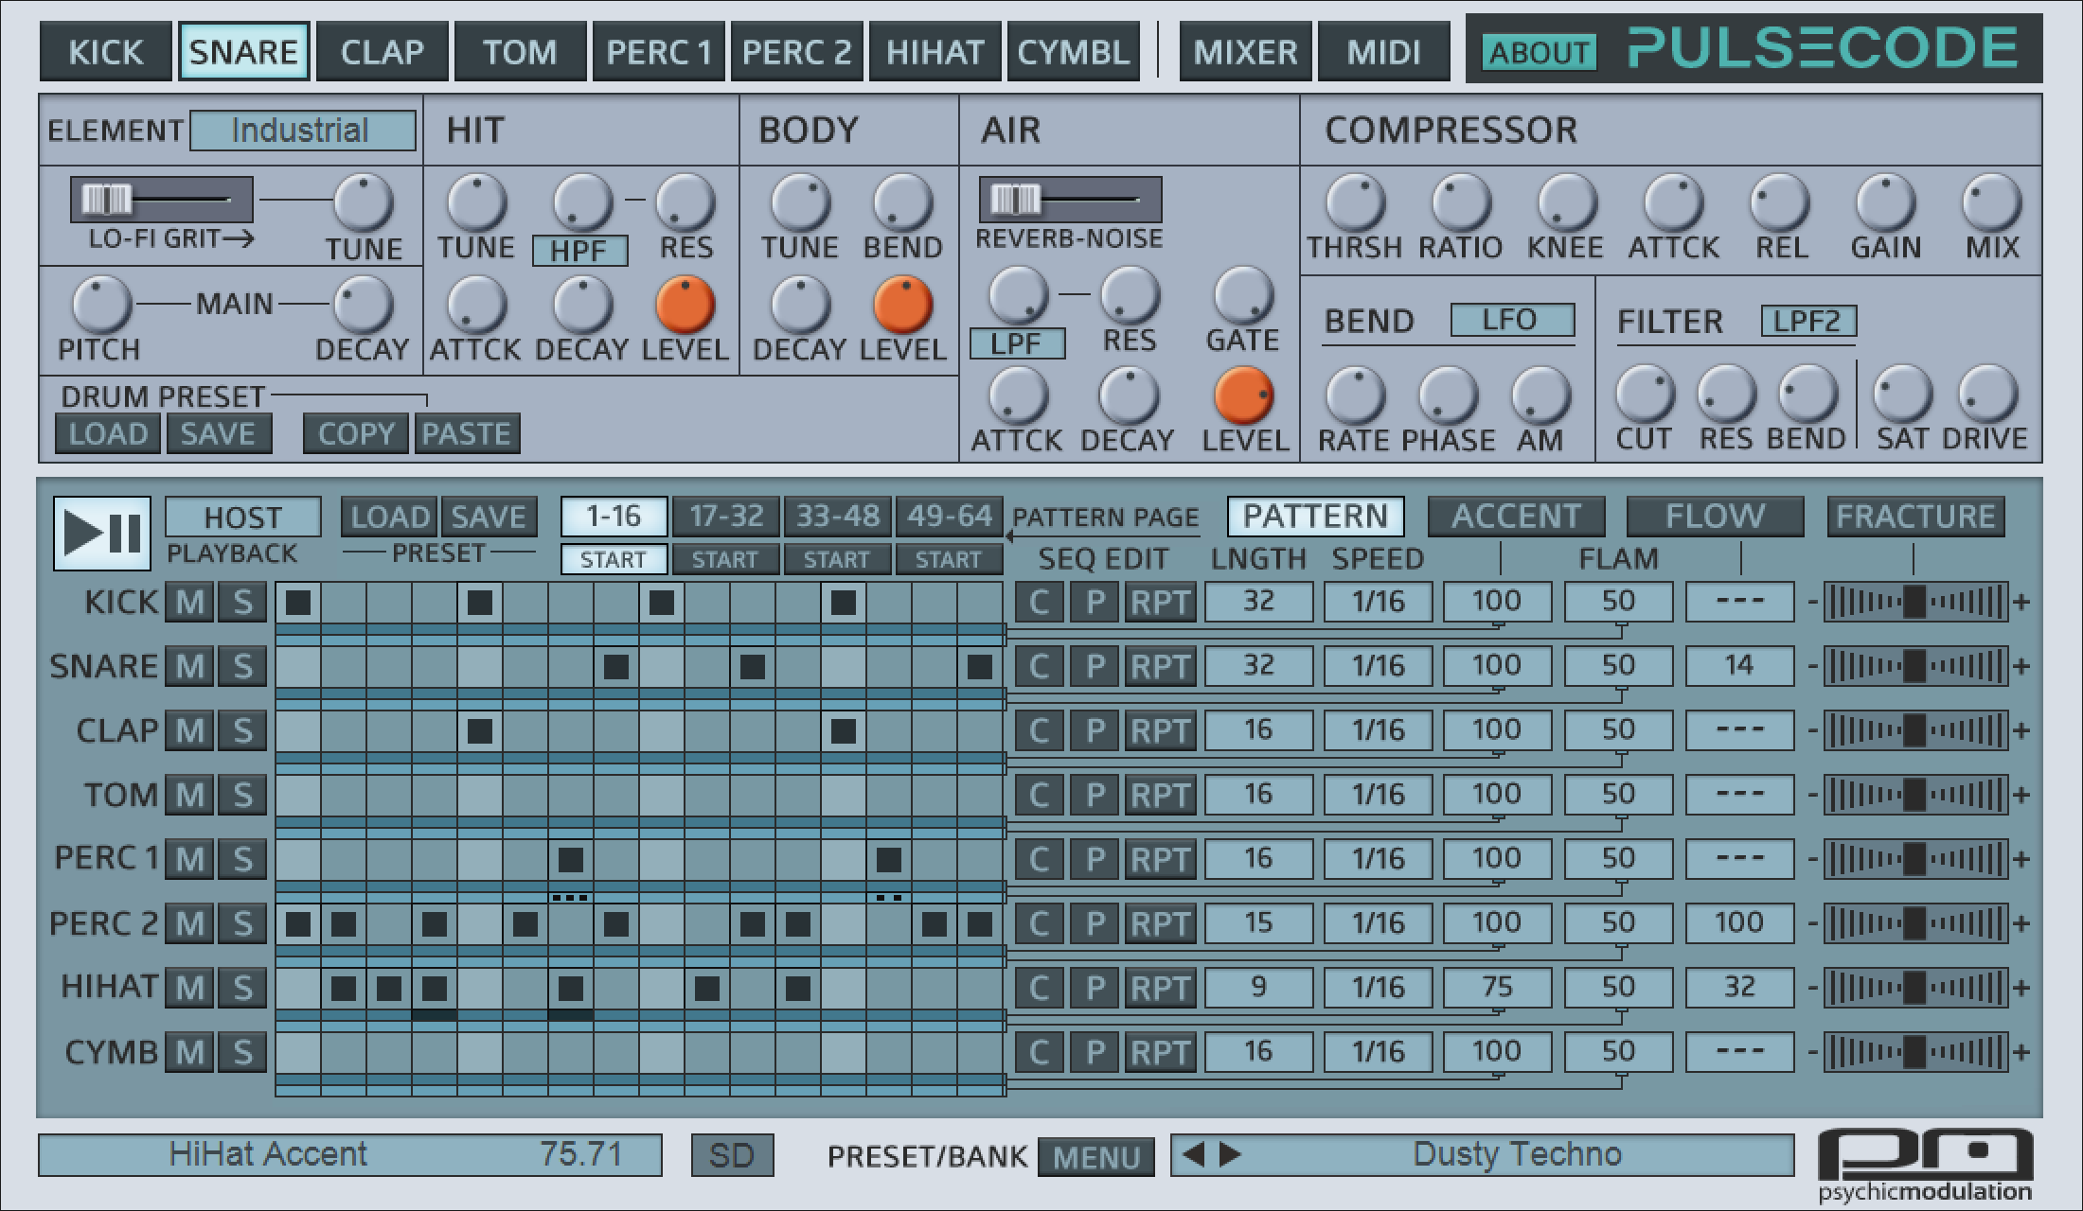
Task: Select the next preset arrow
Action: 1229,1154
